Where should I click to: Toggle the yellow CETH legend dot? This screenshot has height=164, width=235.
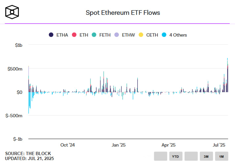click(141, 35)
